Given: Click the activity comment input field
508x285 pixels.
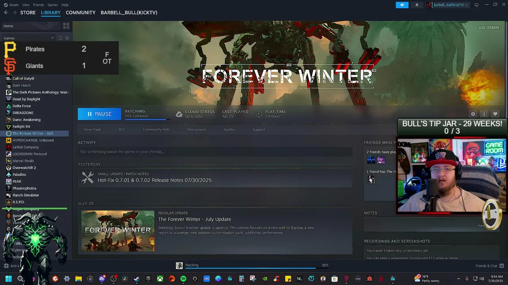Looking at the screenshot, I should pyautogui.click(x=215, y=152).
